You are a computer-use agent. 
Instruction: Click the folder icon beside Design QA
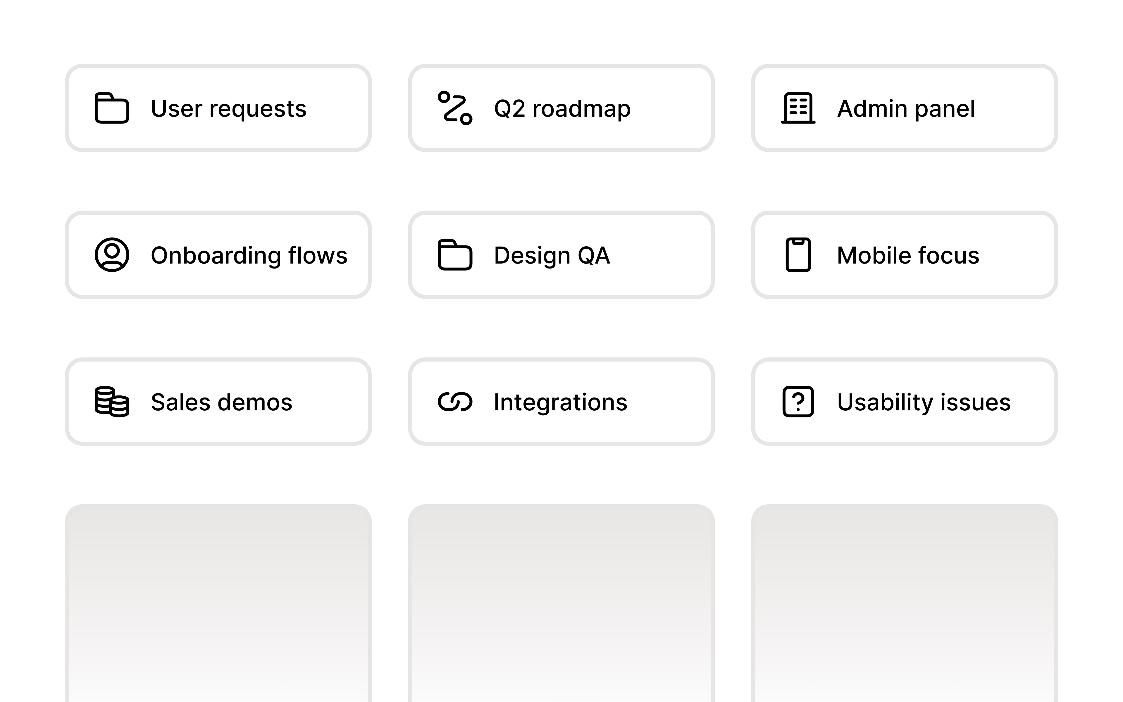coord(455,255)
